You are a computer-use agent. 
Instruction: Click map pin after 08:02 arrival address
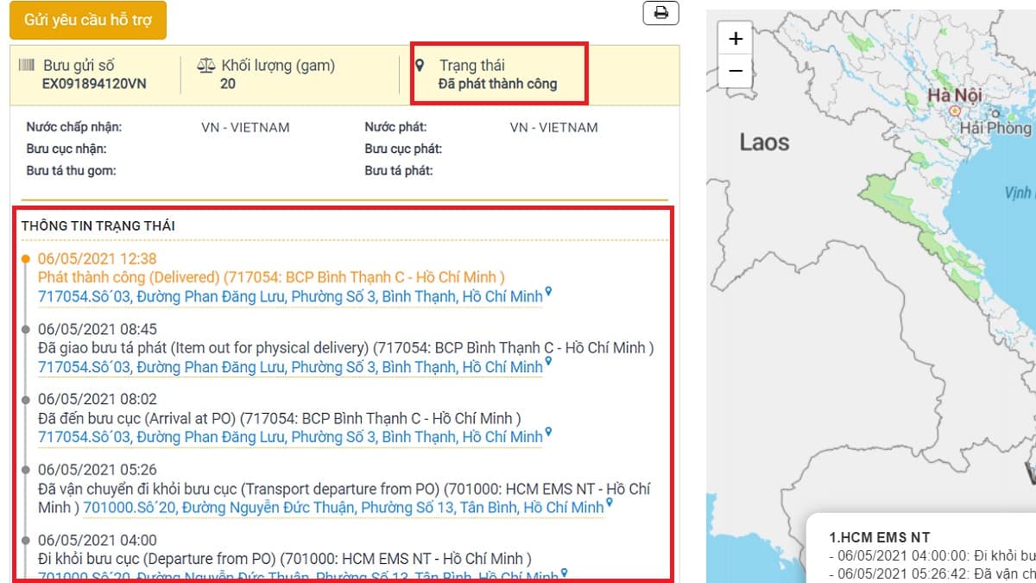[x=548, y=433]
